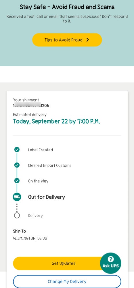Click the Label Created checkmark icon
This screenshot has height=288, width=134.
tap(17, 150)
